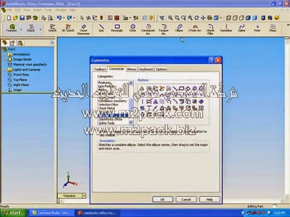Open the Options tab in Customize
Image resolution: width=290 pixels, height=217 pixels.
[161, 69]
